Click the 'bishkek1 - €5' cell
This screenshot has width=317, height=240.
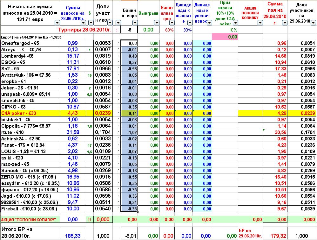pyautogui.click(x=30, y=119)
